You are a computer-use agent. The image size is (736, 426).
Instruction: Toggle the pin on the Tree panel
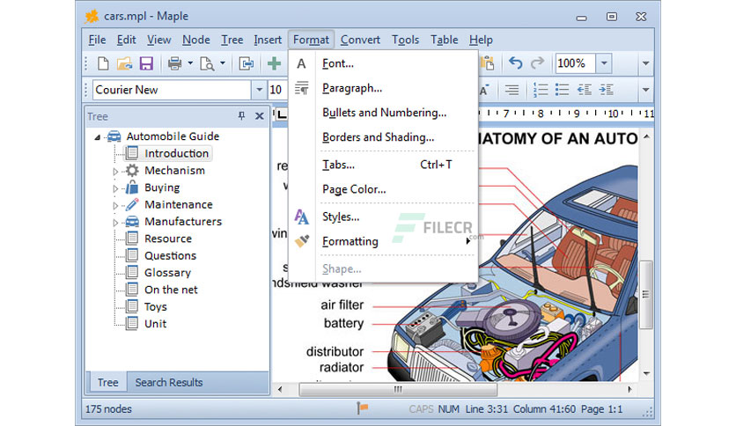[x=242, y=116]
